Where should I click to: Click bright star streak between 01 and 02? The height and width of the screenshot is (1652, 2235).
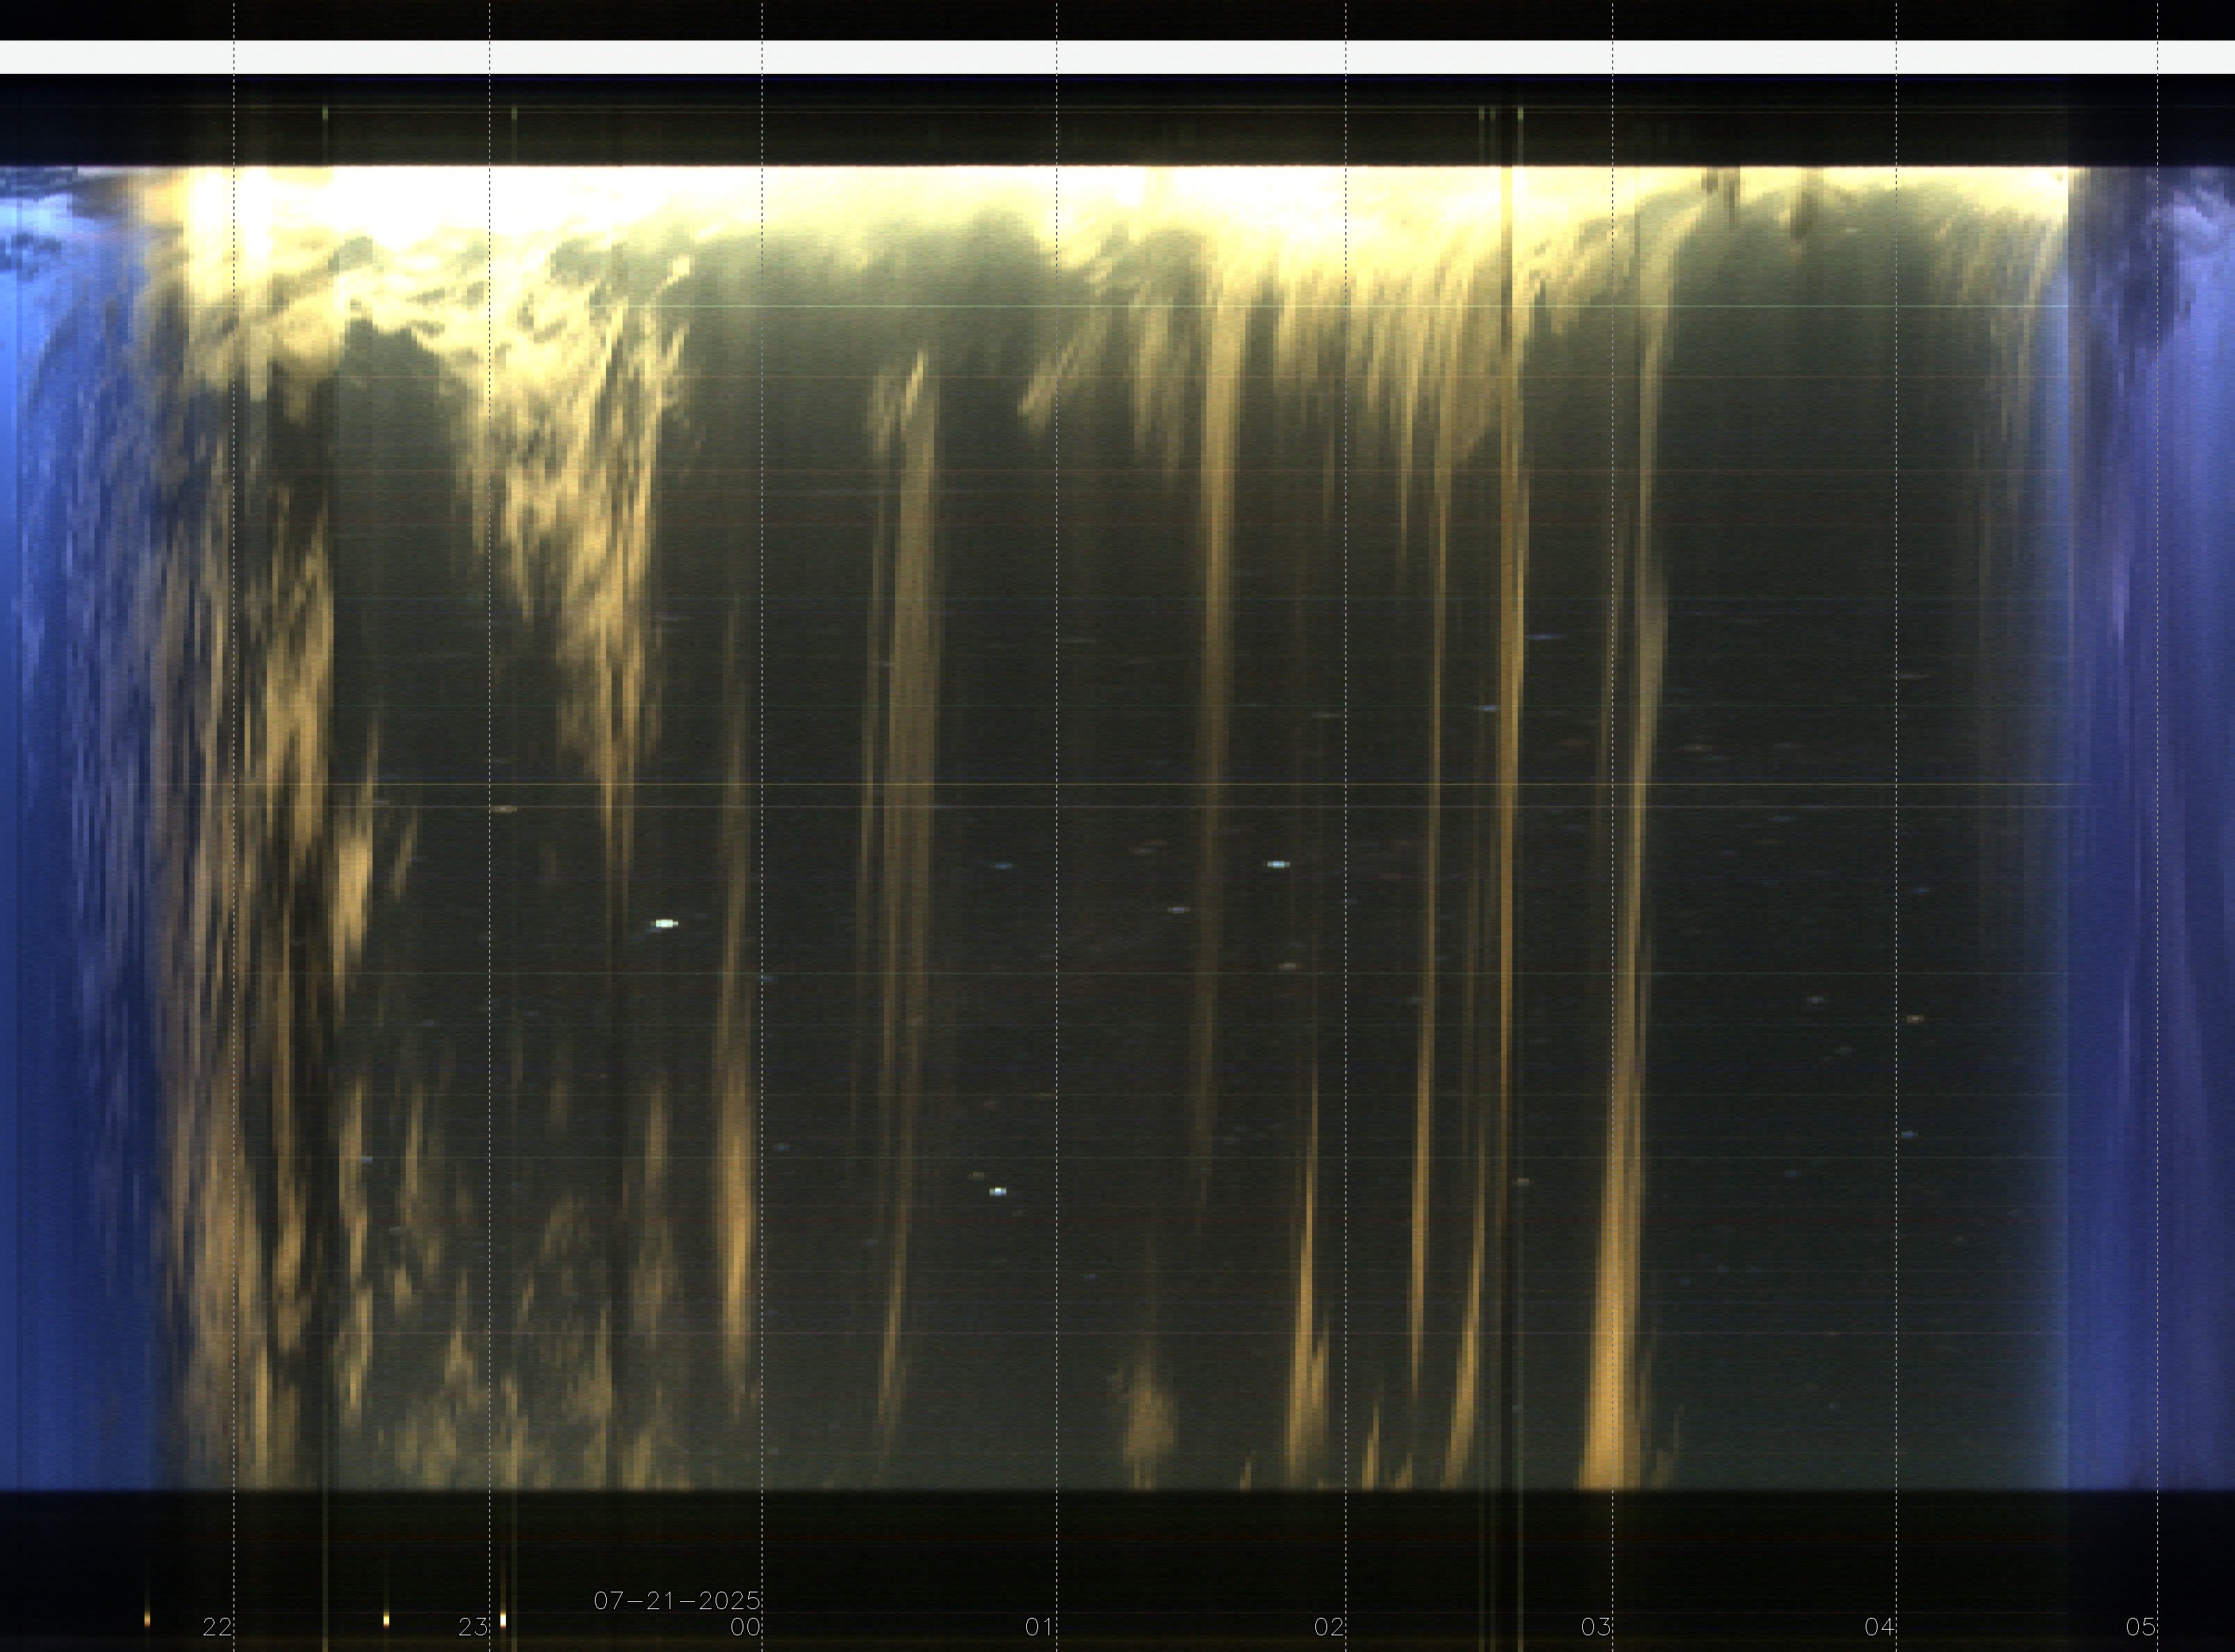(1278, 864)
